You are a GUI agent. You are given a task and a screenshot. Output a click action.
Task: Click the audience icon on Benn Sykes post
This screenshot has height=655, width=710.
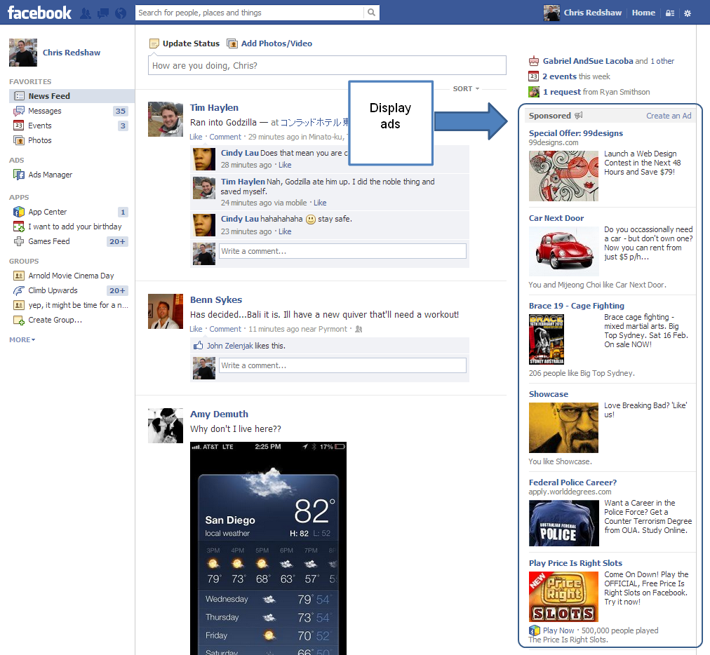point(359,329)
